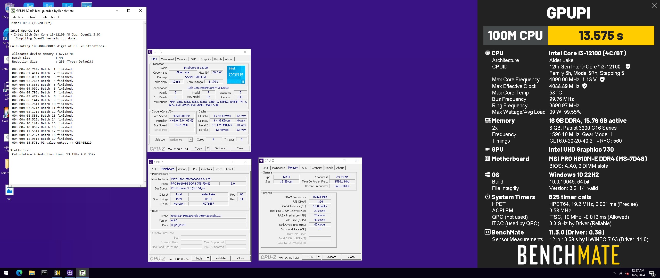The height and width of the screenshot is (278, 660).
Task: Open the About menu in GPUPI
Action: click(55, 17)
